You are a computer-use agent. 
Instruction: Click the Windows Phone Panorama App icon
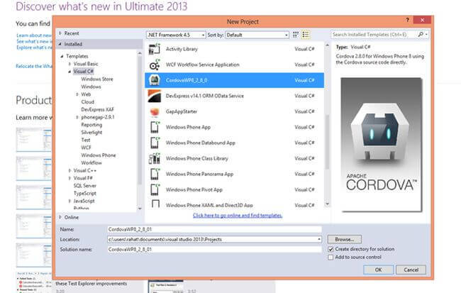click(155, 174)
